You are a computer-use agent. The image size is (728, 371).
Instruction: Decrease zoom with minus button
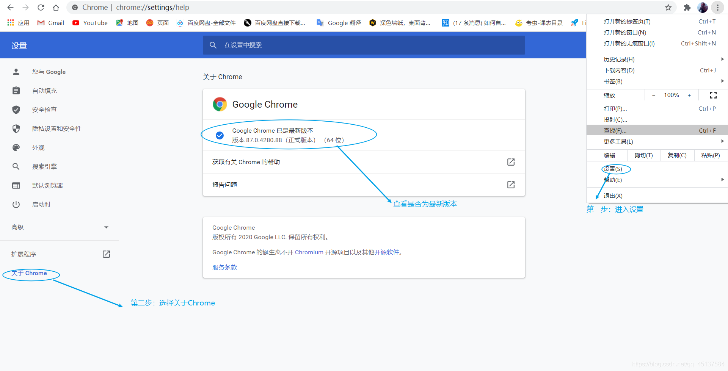(654, 95)
